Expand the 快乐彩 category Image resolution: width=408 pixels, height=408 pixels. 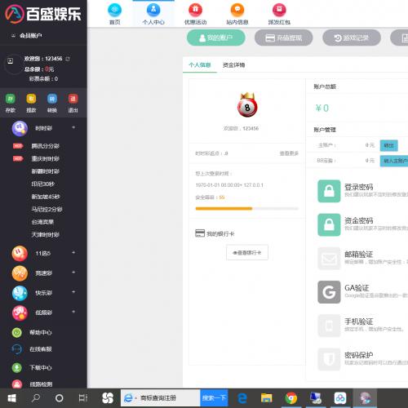[x=73, y=292]
